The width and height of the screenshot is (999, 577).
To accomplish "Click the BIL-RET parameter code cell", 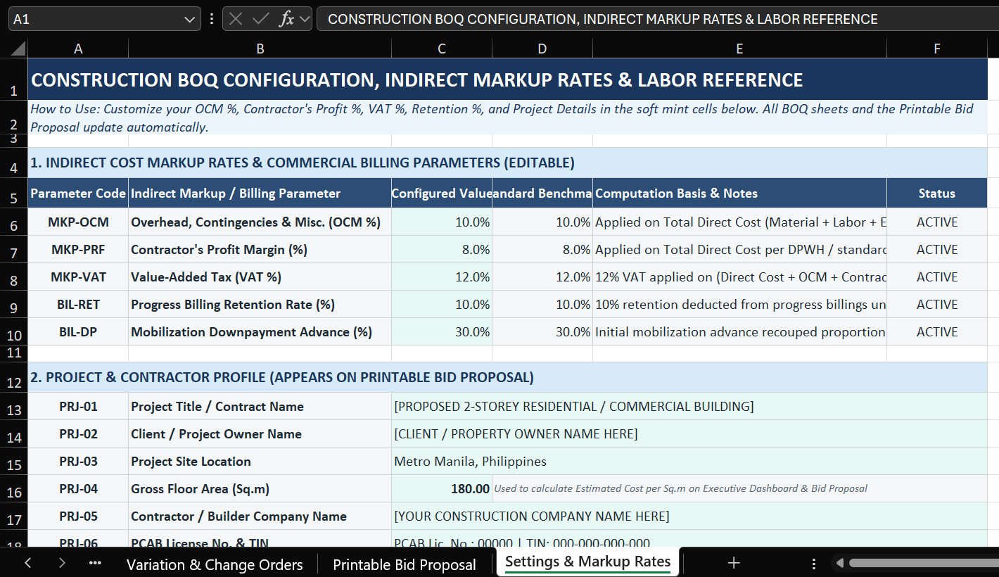I will 78,305.
